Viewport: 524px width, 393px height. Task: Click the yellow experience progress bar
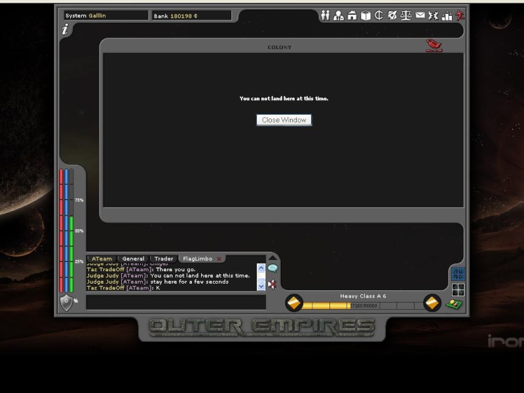click(x=363, y=306)
